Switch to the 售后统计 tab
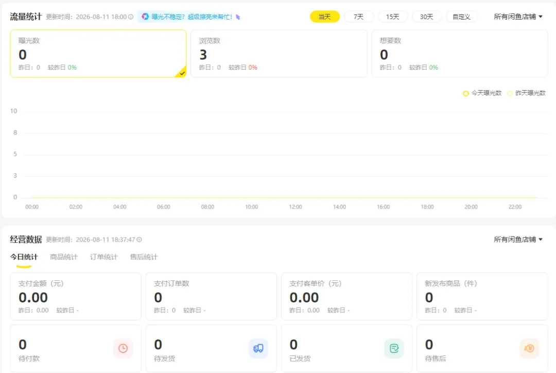556x373 pixels. coord(144,257)
